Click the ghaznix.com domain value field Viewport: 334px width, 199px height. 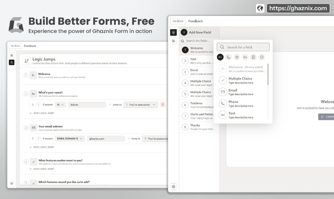tap(106, 139)
